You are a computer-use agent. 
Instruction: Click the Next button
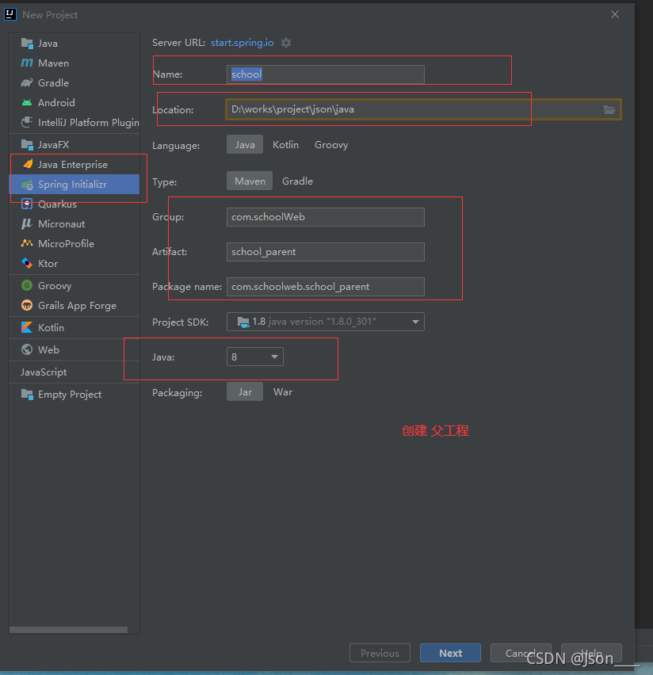pos(450,653)
